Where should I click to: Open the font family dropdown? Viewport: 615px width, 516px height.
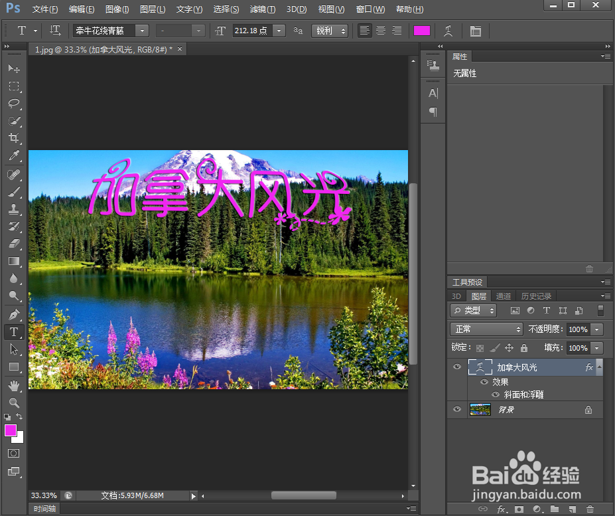coord(142,31)
